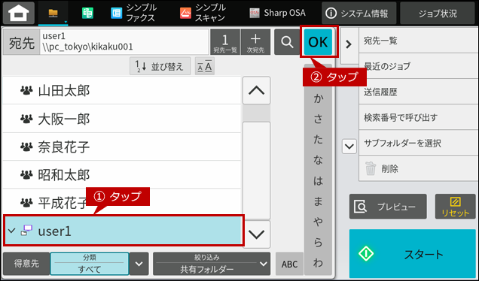Tap the 宛先 label button
The height and width of the screenshot is (281, 479).
click(21, 42)
